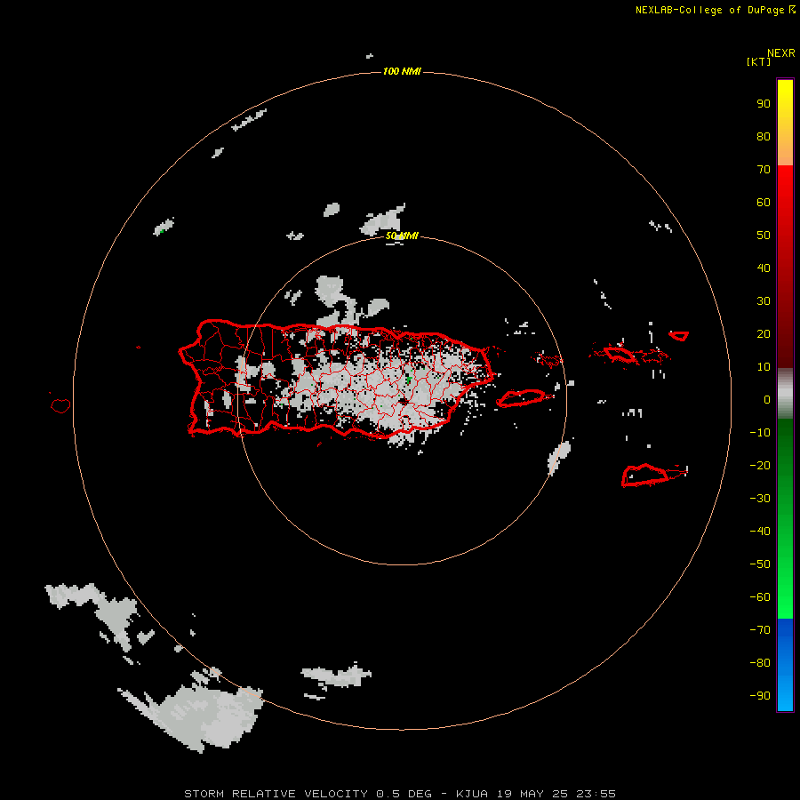Click the -20 value on velocity scale
The image size is (800, 800).
[x=760, y=465]
